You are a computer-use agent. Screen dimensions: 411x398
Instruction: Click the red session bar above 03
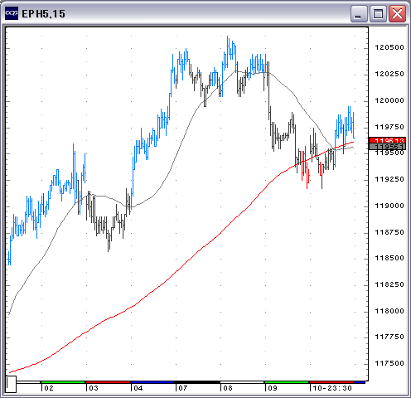[x=108, y=382]
